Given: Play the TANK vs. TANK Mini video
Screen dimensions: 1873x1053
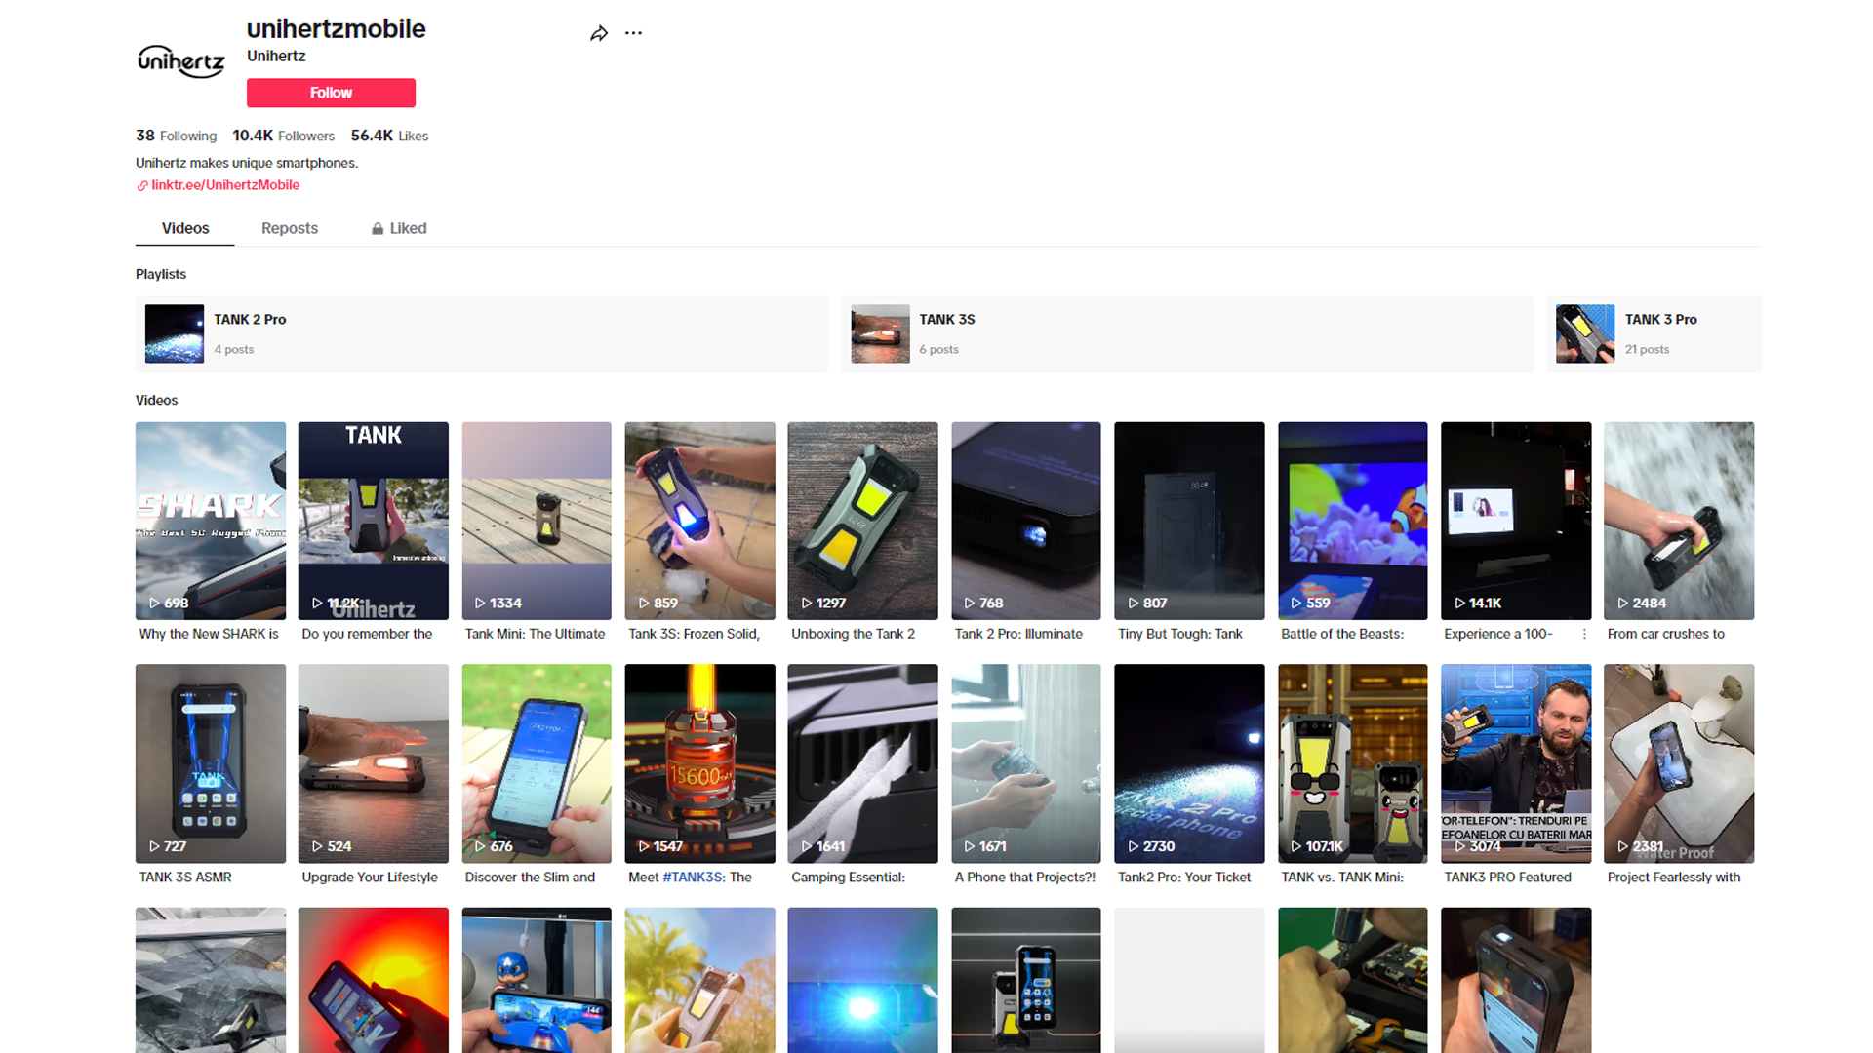Looking at the screenshot, I should coord(1352,763).
